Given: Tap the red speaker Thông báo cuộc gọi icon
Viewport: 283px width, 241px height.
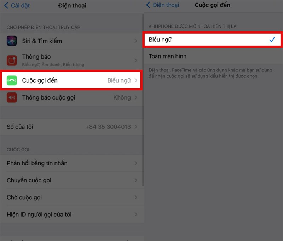Looking at the screenshot, I should [x=12, y=97].
